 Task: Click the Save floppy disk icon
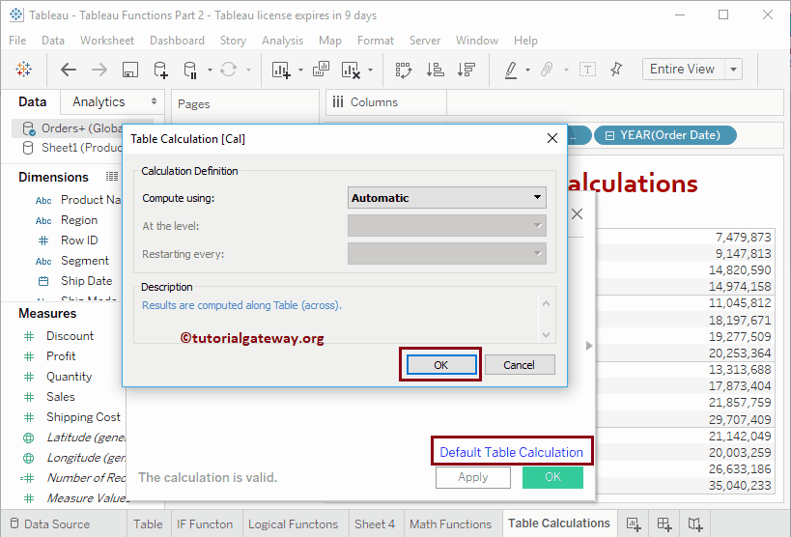130,70
